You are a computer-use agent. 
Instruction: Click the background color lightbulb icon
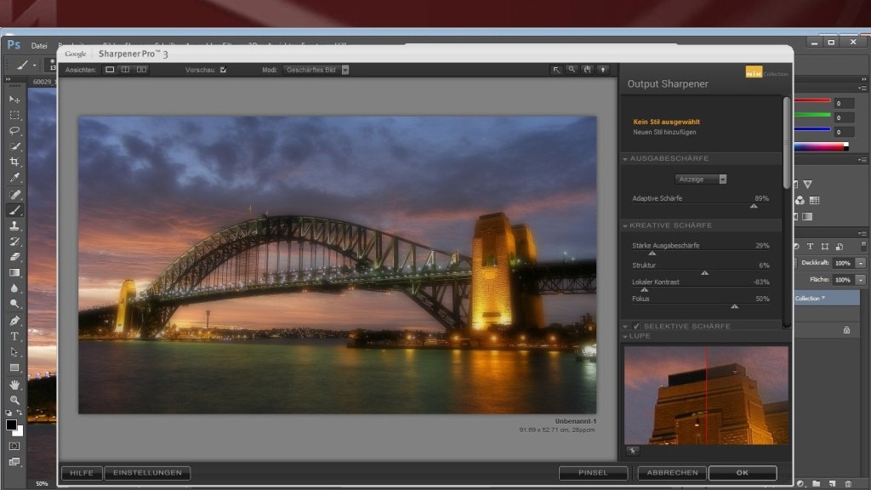603,70
